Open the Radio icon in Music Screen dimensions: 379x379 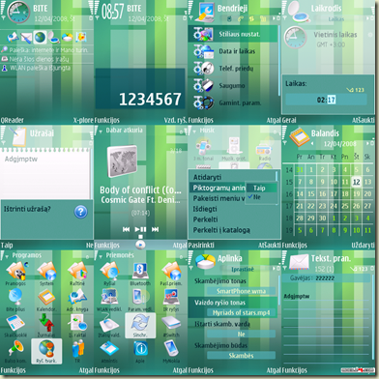[264, 150]
